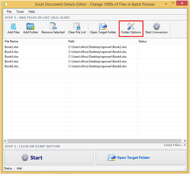Click the horizontal scrollbar left arrow
190x174 pixels.
coord(5,141)
